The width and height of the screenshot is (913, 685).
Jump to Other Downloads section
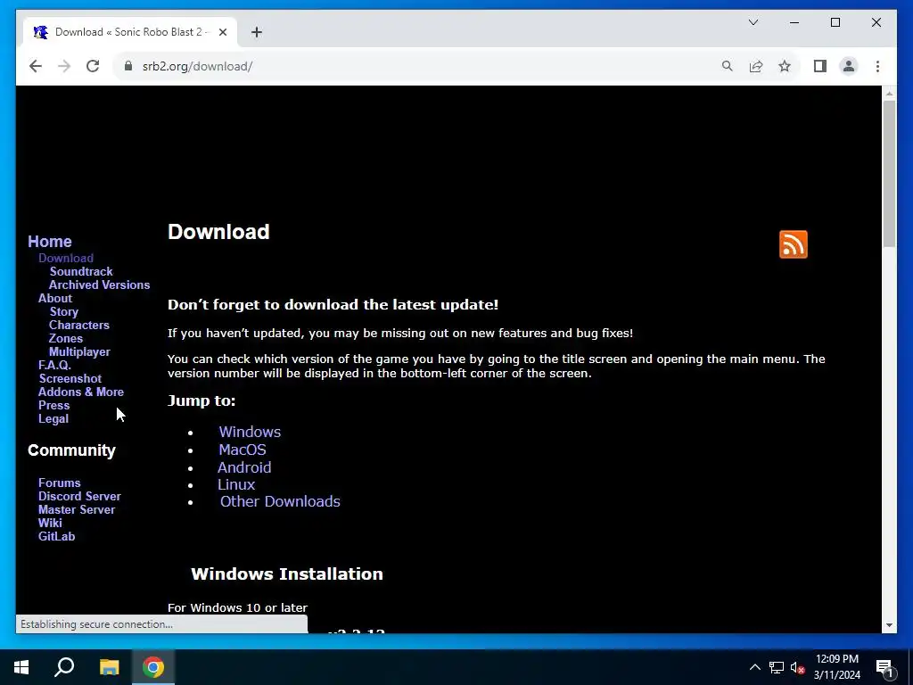[x=280, y=501]
